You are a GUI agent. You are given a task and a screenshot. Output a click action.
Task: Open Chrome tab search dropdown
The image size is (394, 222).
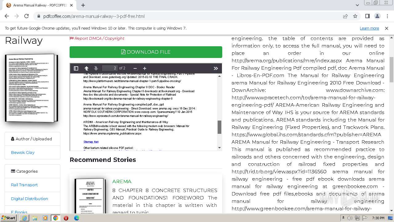357,5
